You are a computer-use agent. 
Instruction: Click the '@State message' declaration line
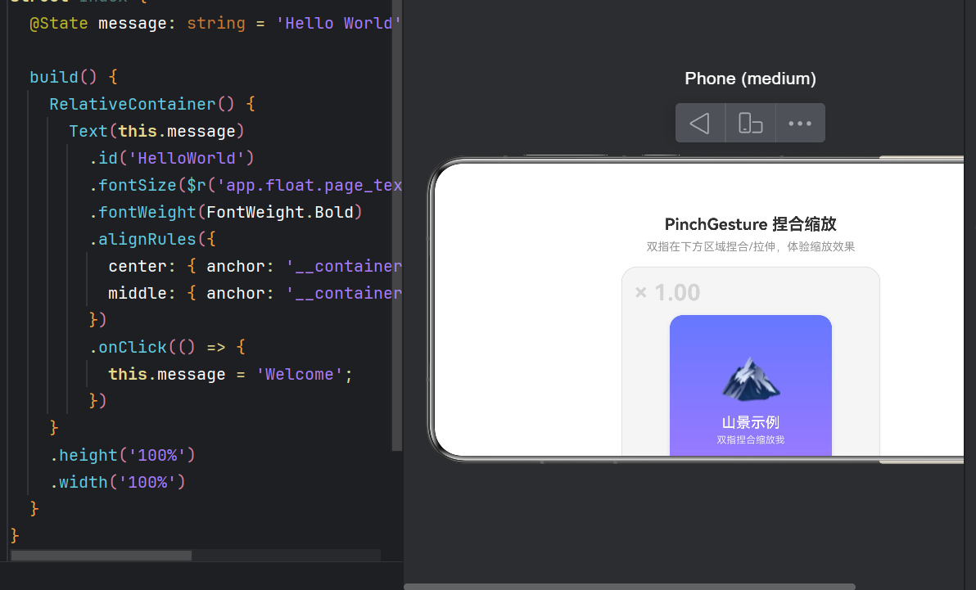[x=215, y=24]
